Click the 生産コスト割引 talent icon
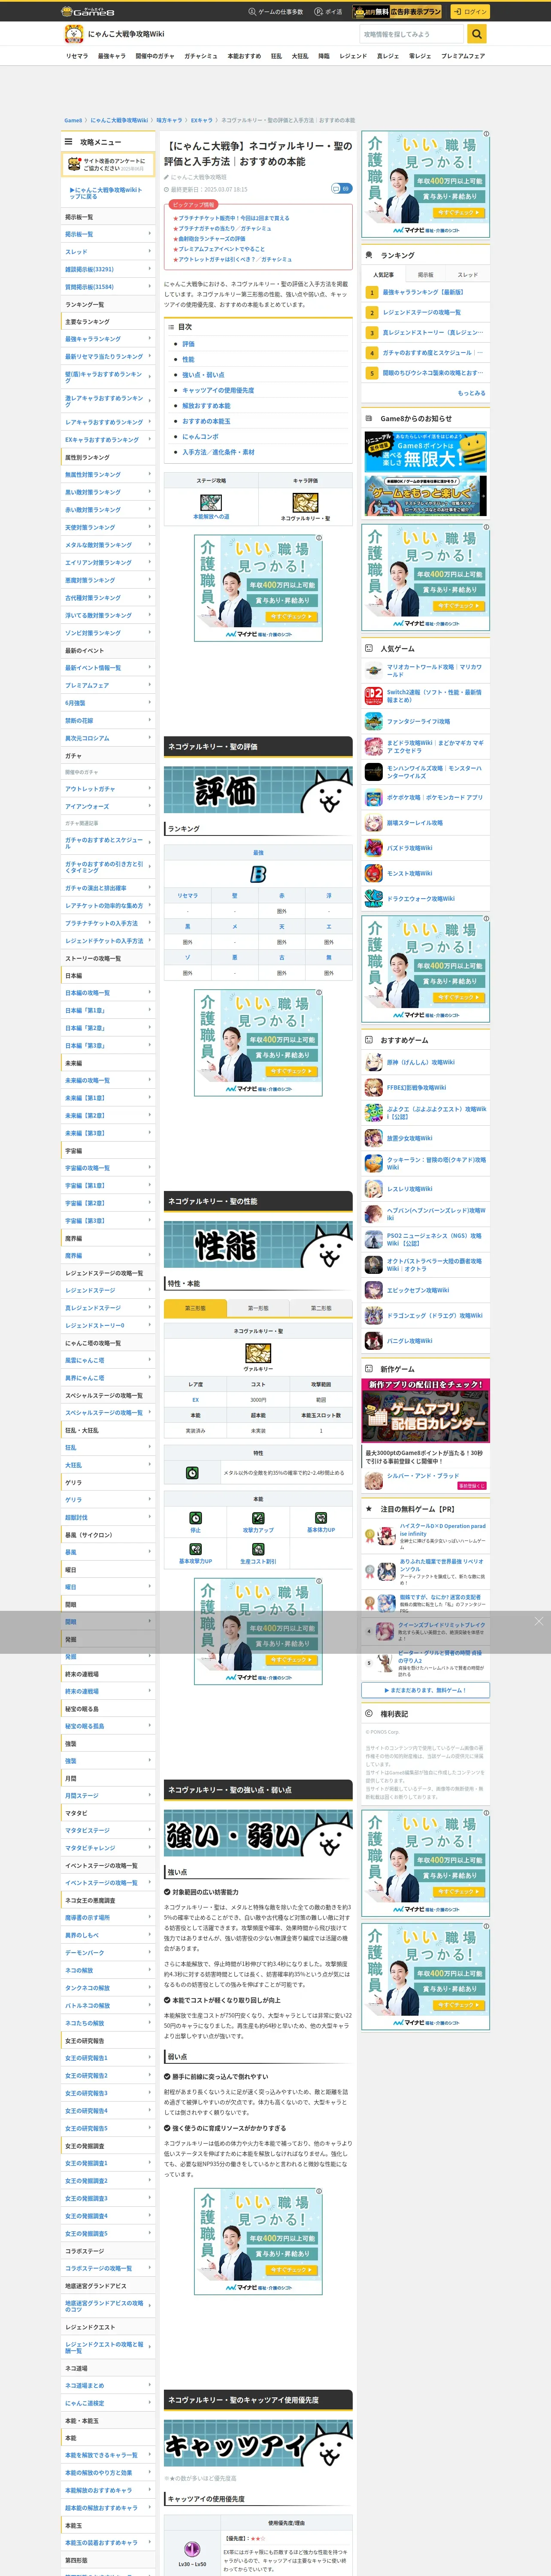The height and width of the screenshot is (2576, 551). click(258, 1549)
